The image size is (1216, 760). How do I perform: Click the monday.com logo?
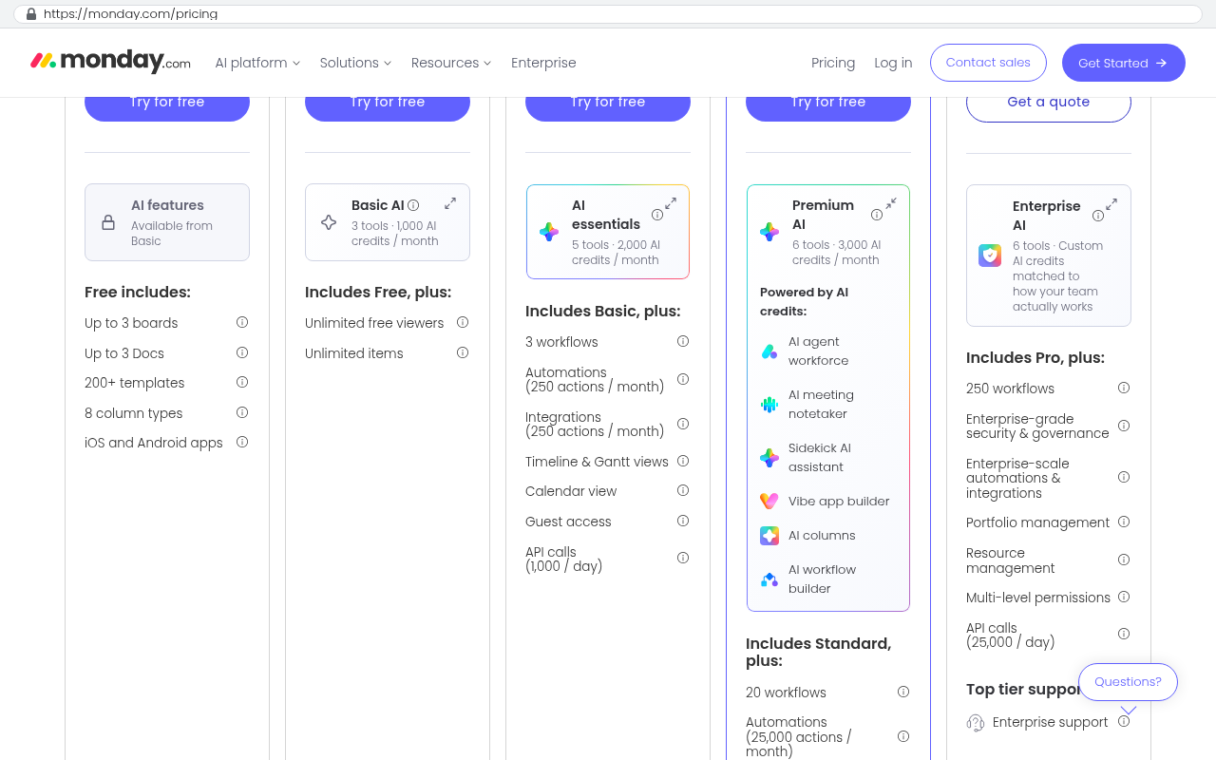110,62
